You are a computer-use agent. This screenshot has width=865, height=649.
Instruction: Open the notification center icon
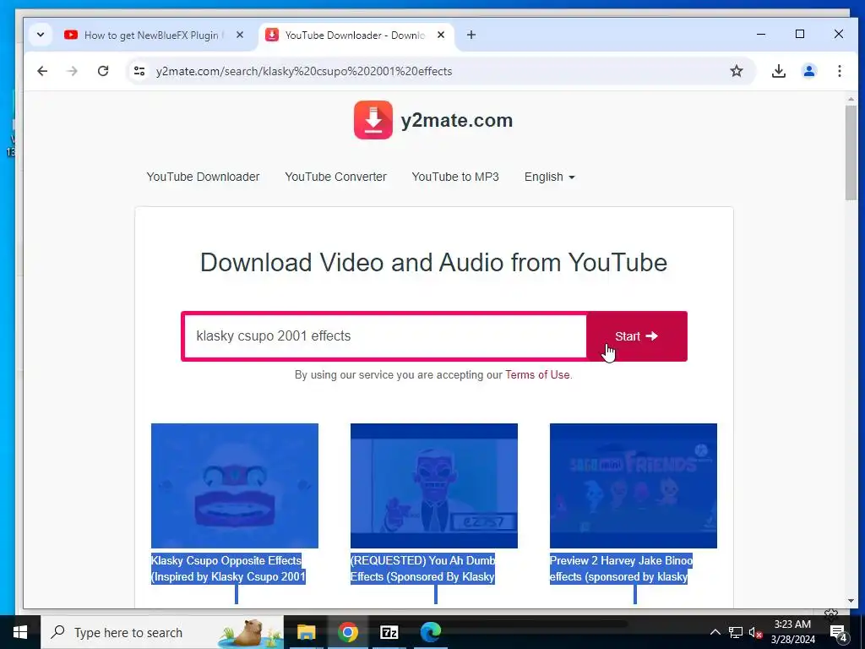point(839,632)
